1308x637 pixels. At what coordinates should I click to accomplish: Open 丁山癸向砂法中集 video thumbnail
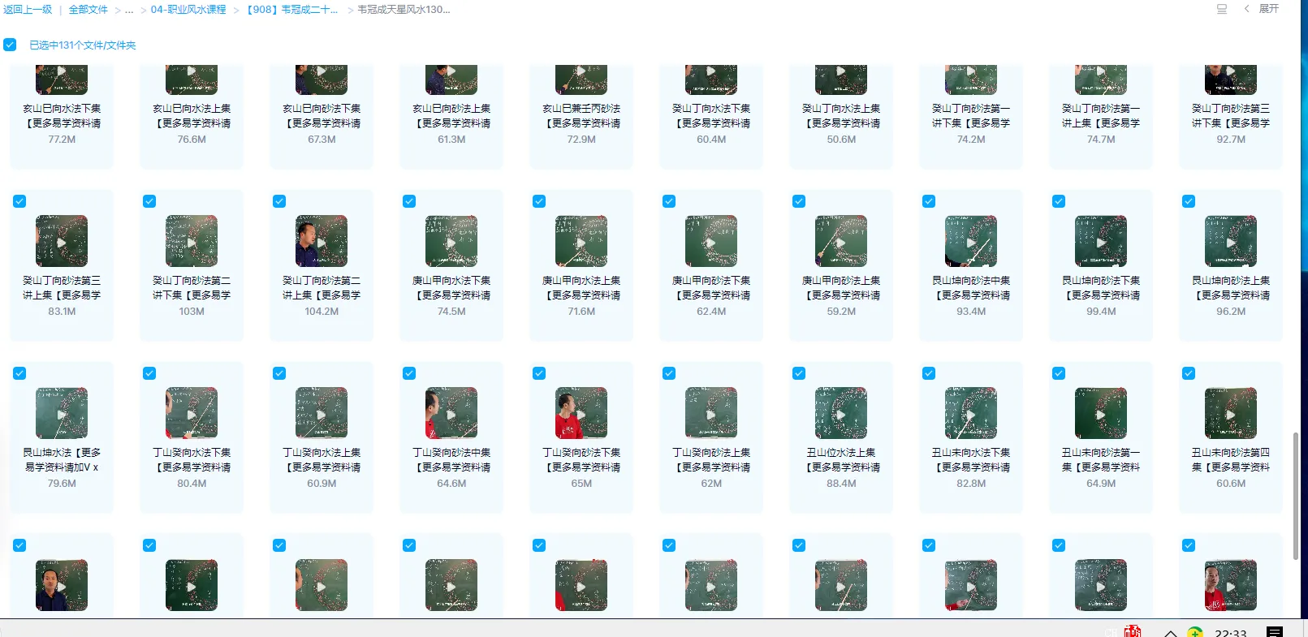(451, 413)
